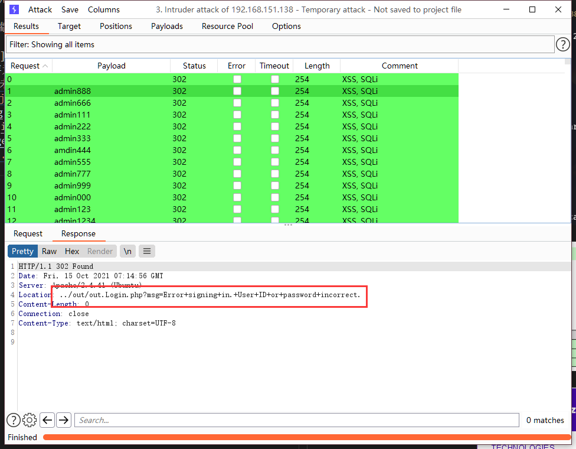Toggle Error checkbox for admin555 row
The height and width of the screenshot is (449, 576).
point(237,162)
